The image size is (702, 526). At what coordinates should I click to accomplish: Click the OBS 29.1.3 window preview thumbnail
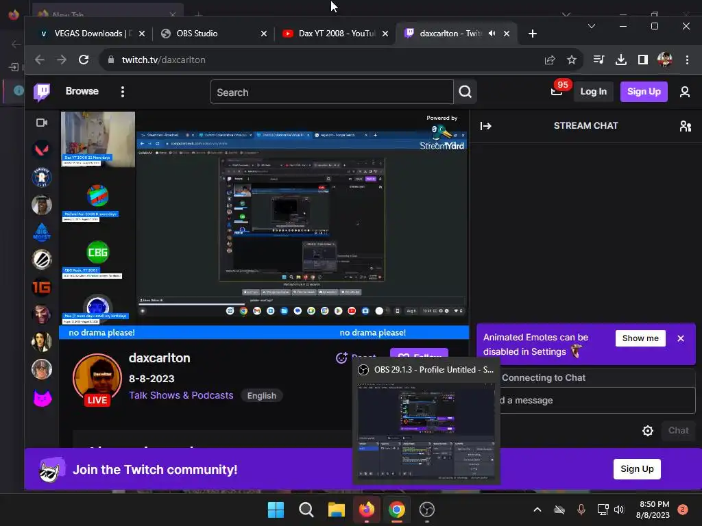tap(426, 431)
